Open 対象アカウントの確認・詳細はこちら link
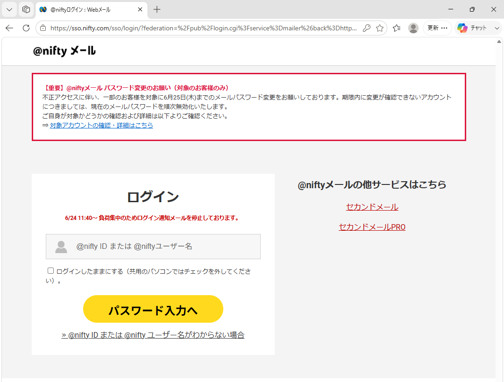This screenshot has height=382, width=504. [x=101, y=125]
